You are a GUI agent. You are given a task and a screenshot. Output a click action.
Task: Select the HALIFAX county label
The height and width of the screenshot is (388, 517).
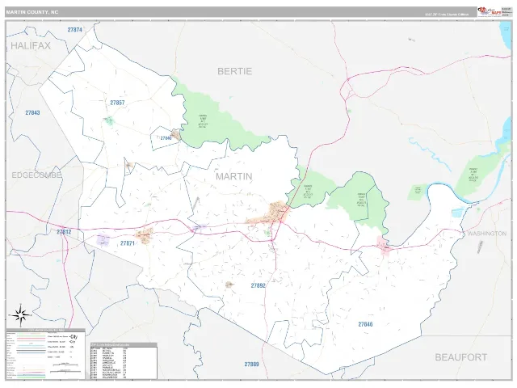point(31,46)
